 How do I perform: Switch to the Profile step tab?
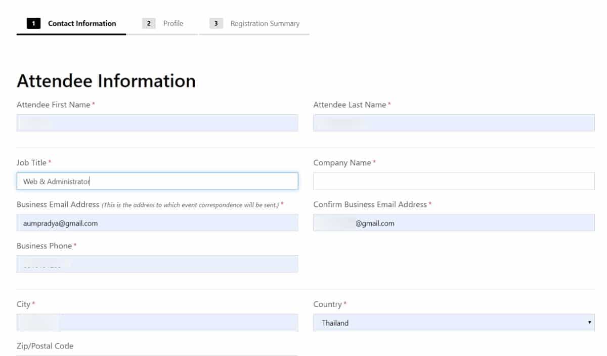pyautogui.click(x=173, y=24)
